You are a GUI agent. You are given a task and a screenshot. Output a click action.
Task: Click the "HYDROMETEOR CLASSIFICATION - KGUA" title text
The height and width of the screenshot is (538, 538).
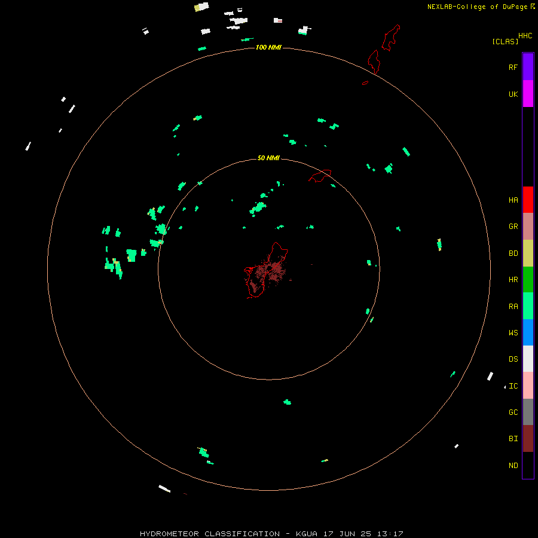pos(228,534)
